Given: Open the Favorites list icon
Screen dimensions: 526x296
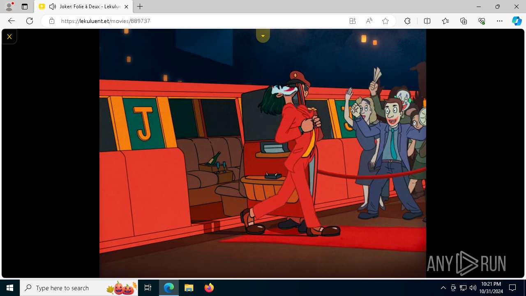Looking at the screenshot, I should pyautogui.click(x=445, y=21).
